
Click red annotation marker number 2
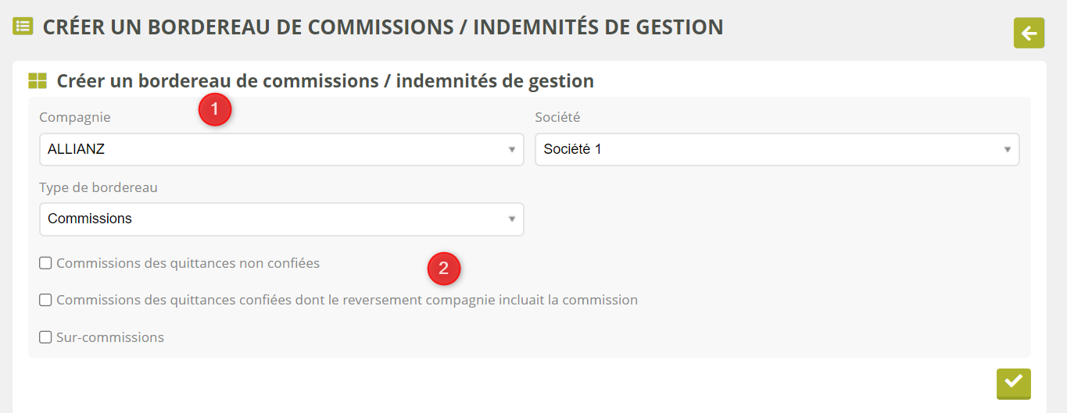coord(444,269)
